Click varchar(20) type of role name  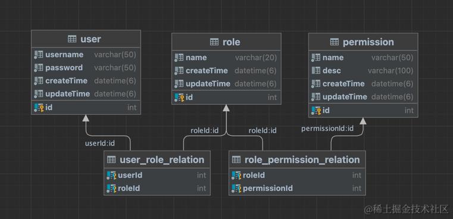(x=256, y=58)
